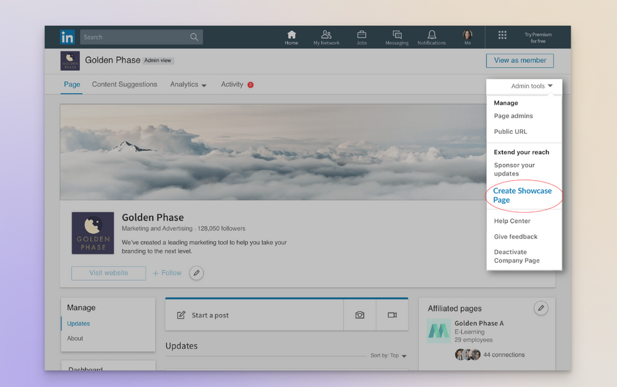
Task: Open the Page admins menu entry
Action: click(x=513, y=116)
